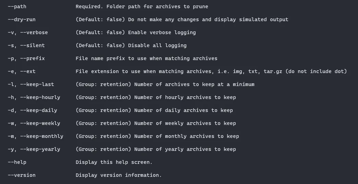This screenshot has width=358, height=184.
Task: Select the -y, --keep-yearly option
Action: tap(34, 149)
